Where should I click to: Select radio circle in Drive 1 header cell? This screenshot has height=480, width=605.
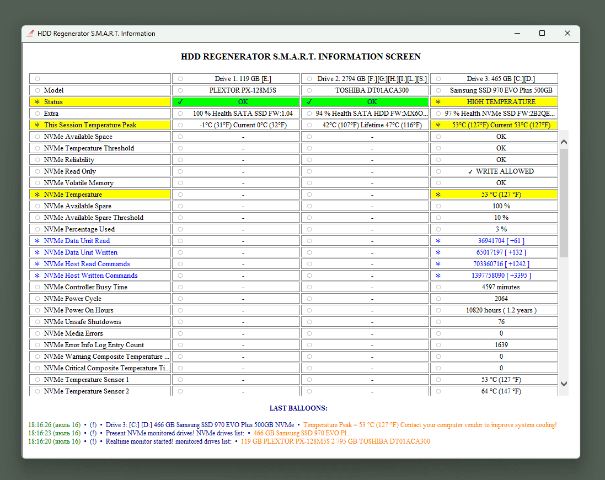point(180,79)
